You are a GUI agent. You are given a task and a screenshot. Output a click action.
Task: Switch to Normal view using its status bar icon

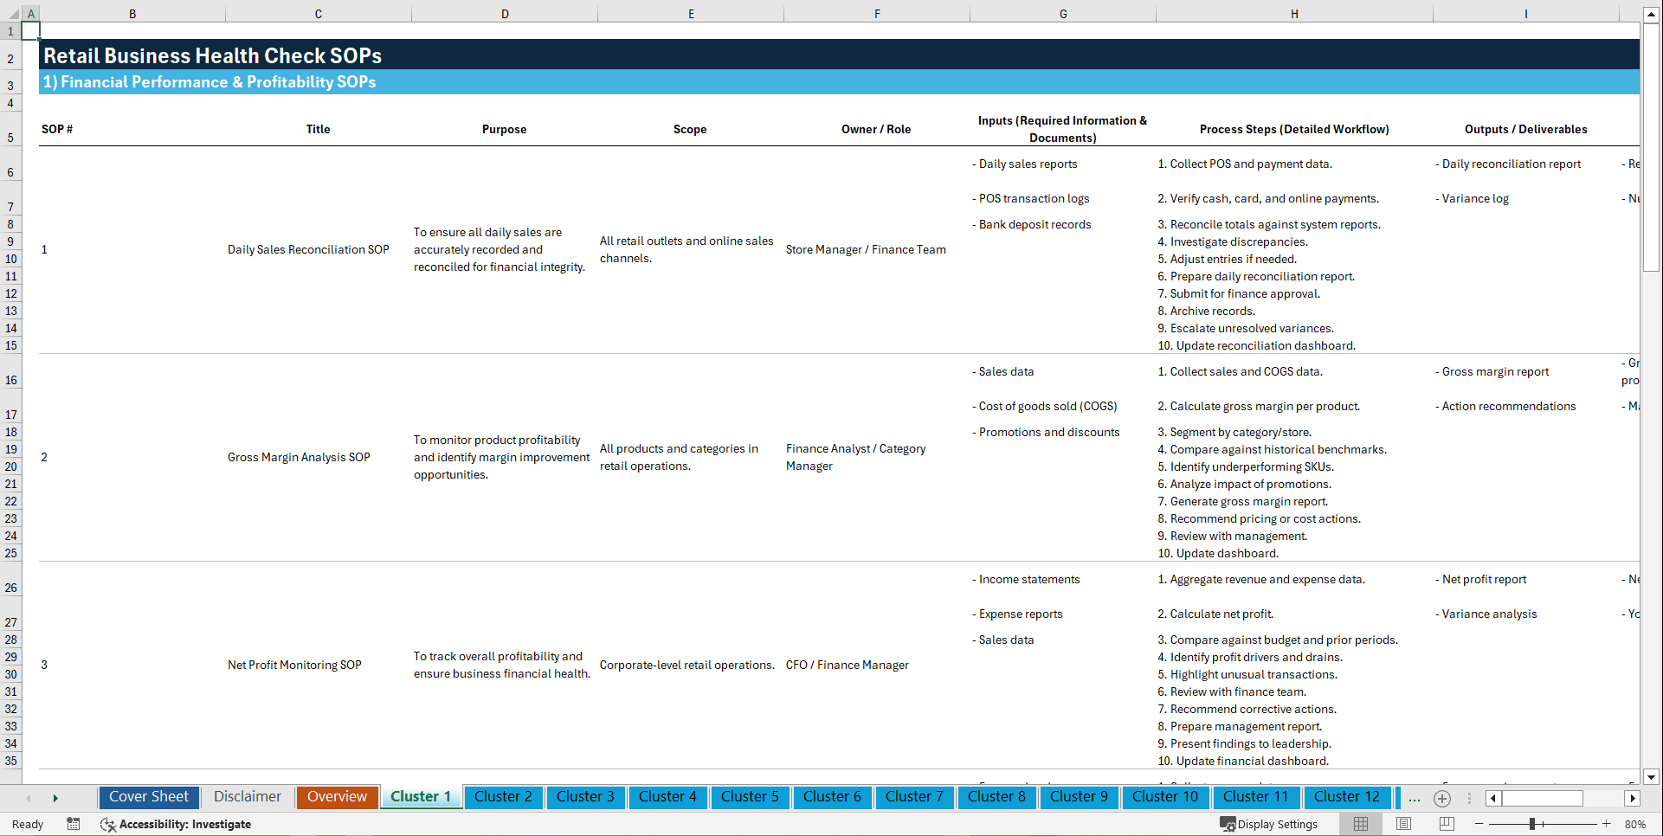click(x=1361, y=824)
